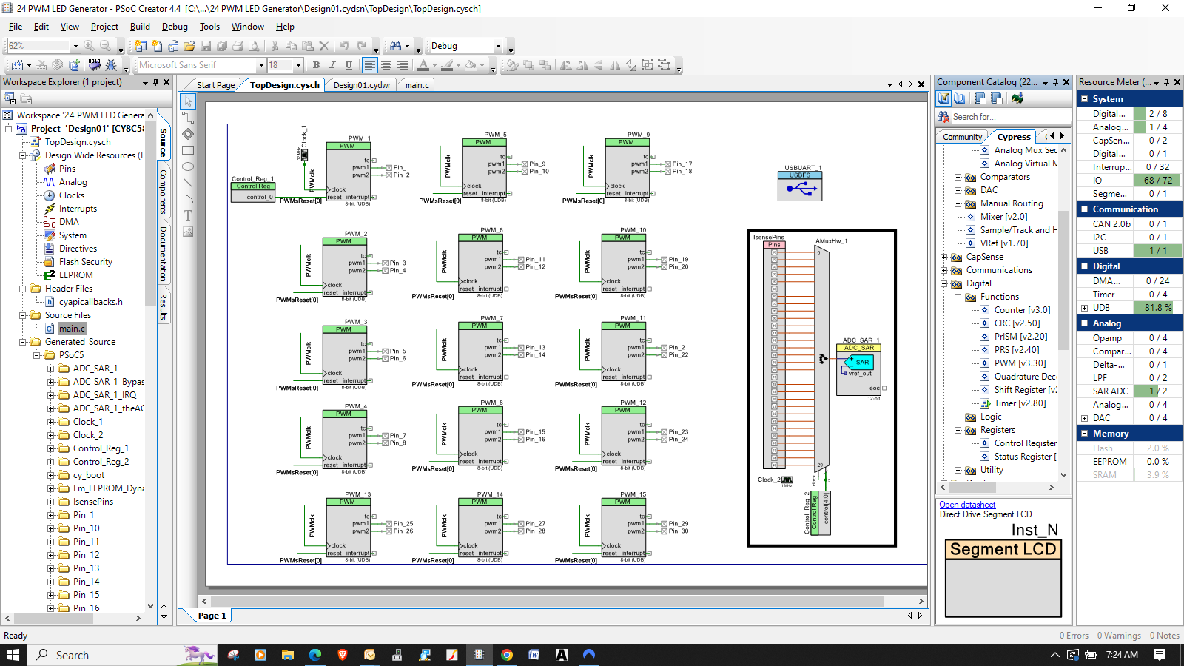Image resolution: width=1184 pixels, height=666 pixels.
Task: Open the Microsoft Sans Serif font dropdown
Action: click(x=260, y=65)
